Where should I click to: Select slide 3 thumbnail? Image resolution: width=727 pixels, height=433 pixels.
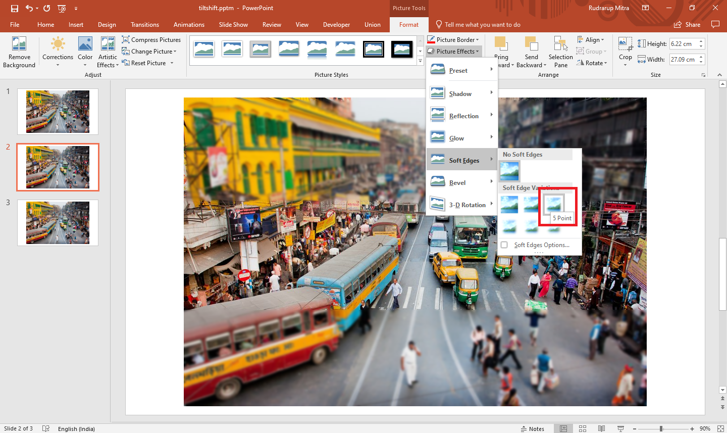pyautogui.click(x=58, y=223)
